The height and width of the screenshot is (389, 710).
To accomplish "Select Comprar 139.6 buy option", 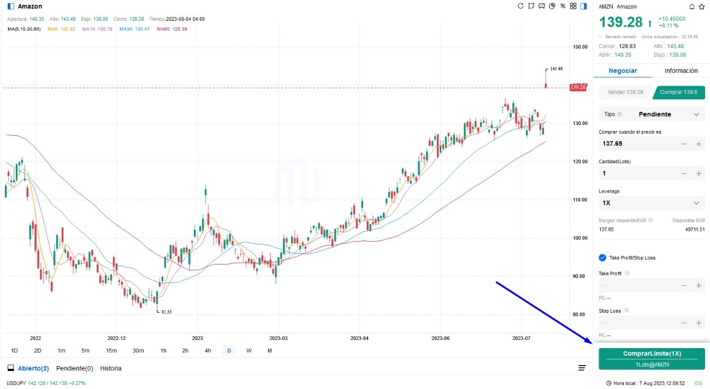I will [x=678, y=92].
